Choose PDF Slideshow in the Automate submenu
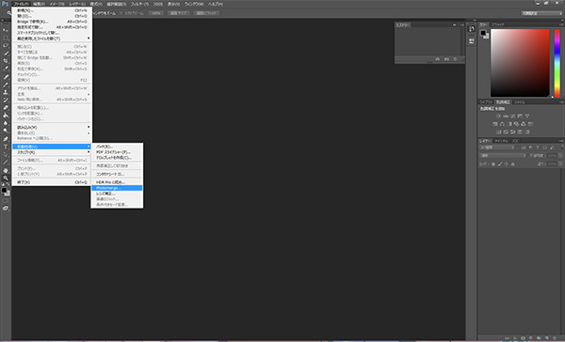This screenshot has height=342, width=565. coord(117,152)
